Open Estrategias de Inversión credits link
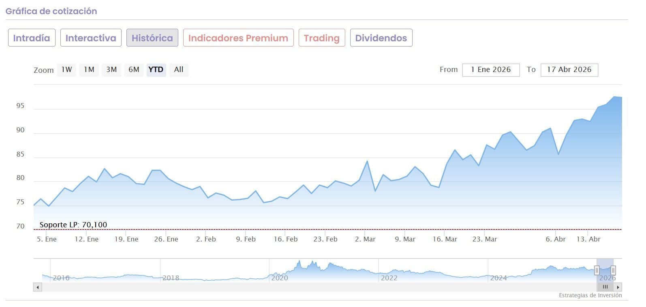Screen dimensions: 646x307 pyautogui.click(x=590, y=295)
